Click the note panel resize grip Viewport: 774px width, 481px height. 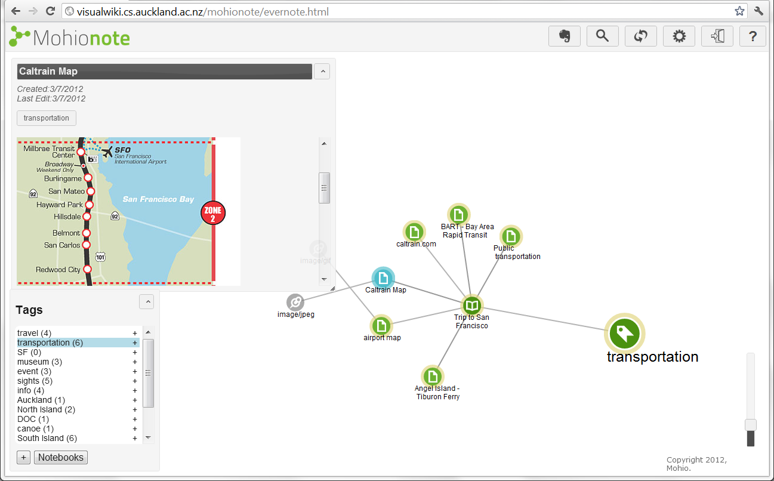332,288
